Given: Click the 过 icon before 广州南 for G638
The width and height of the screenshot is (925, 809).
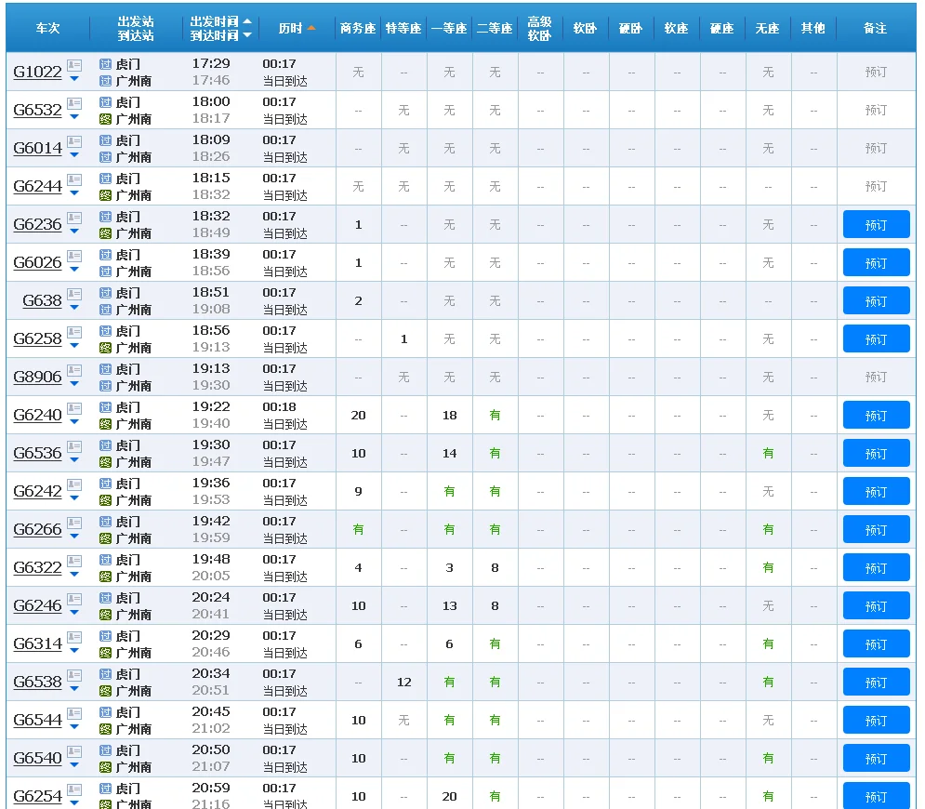Looking at the screenshot, I should pos(105,310).
